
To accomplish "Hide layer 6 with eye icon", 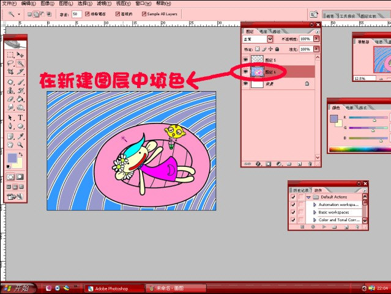I will 245,72.
